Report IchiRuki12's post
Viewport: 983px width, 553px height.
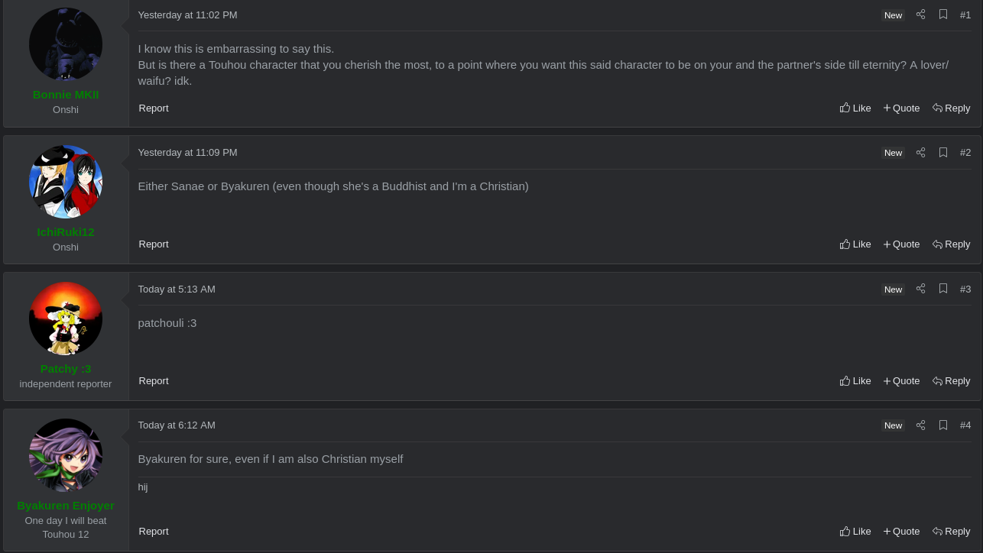pos(154,244)
